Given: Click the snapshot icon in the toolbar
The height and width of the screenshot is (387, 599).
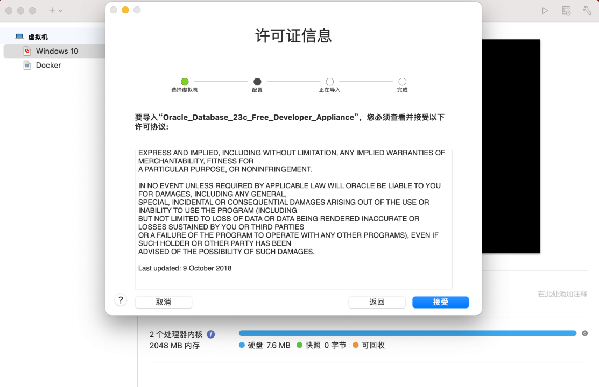Looking at the screenshot, I should pos(566,11).
